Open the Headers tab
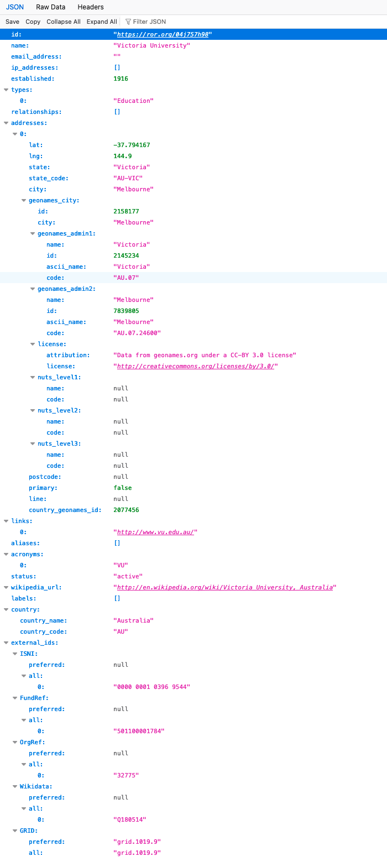 pyautogui.click(x=91, y=7)
